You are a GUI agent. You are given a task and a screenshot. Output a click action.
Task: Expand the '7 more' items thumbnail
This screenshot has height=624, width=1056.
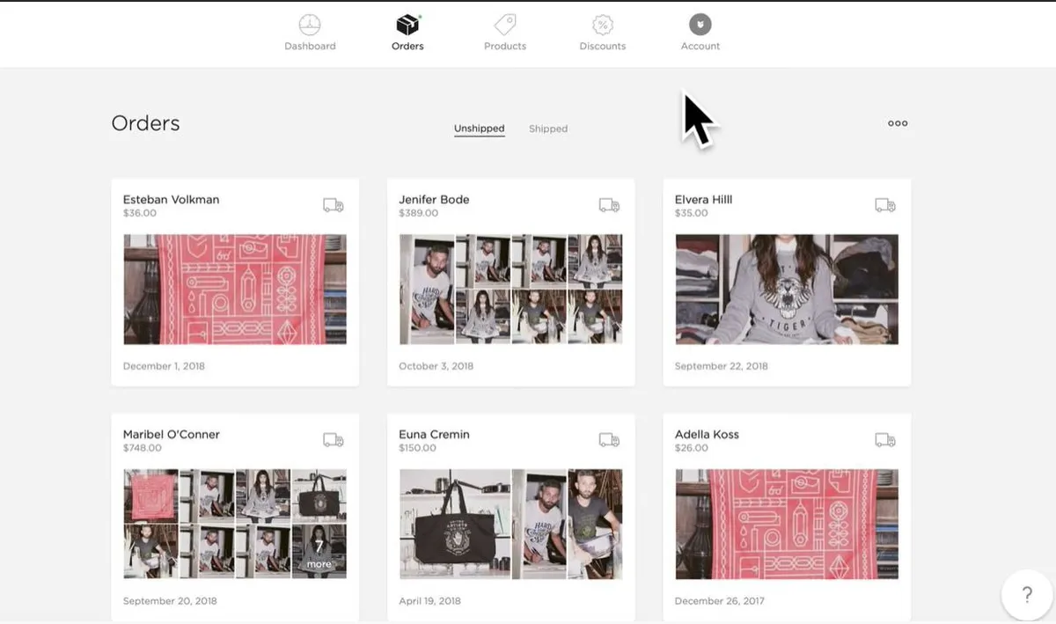point(319,551)
